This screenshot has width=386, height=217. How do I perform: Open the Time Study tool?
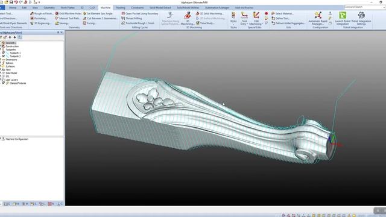coord(205,23)
